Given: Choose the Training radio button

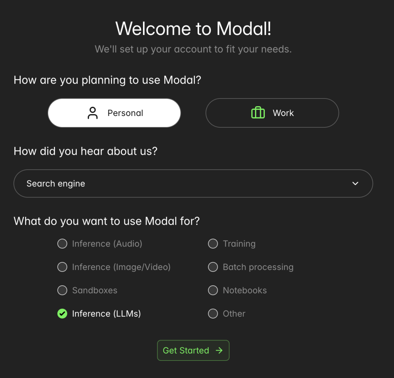Looking at the screenshot, I should [213, 244].
